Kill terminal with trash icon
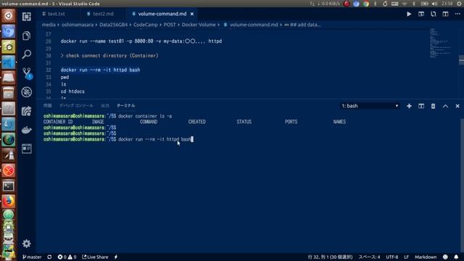The height and width of the screenshot is (261, 464). tap(433, 106)
